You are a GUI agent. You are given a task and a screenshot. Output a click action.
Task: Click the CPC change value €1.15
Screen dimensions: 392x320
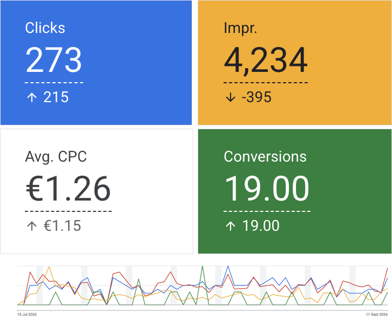coord(62,226)
